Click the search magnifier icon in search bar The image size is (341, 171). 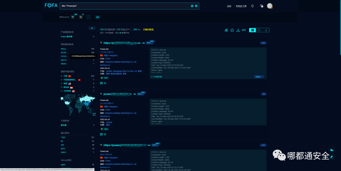tap(196, 6)
